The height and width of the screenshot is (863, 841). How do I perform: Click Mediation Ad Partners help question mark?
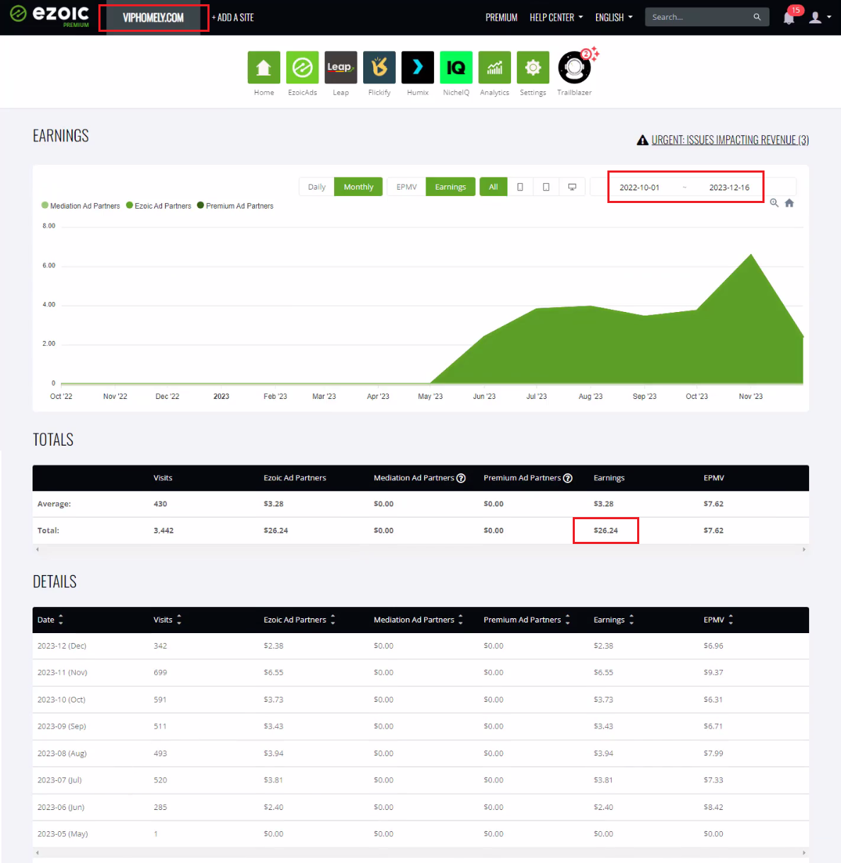pos(461,478)
